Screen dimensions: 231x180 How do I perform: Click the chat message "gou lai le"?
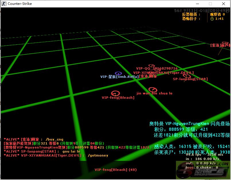(x=71, y=151)
